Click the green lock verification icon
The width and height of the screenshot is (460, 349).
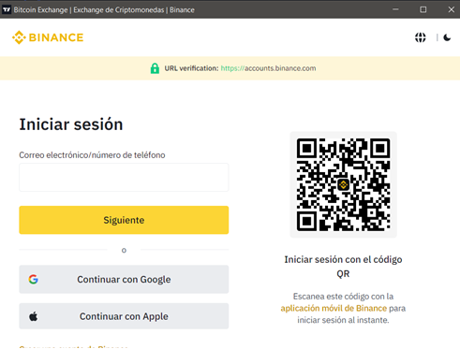tap(155, 68)
